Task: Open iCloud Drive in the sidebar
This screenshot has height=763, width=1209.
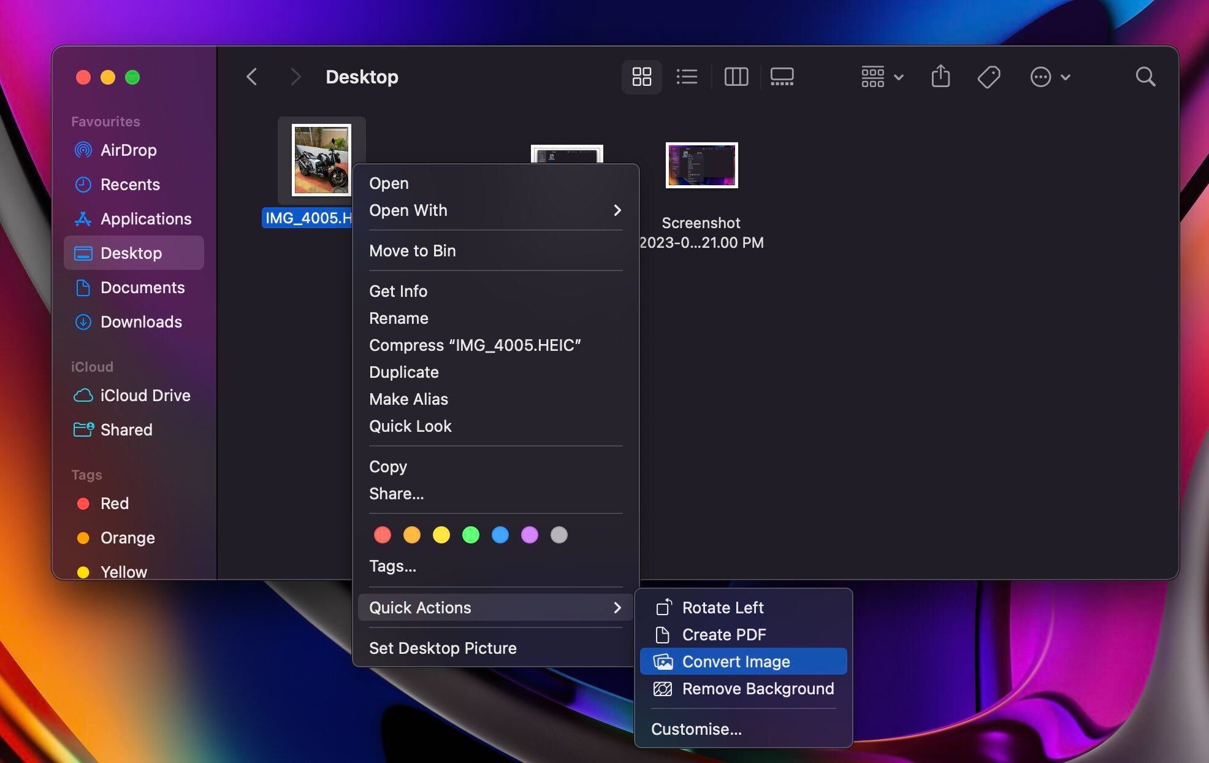Action: point(134,395)
